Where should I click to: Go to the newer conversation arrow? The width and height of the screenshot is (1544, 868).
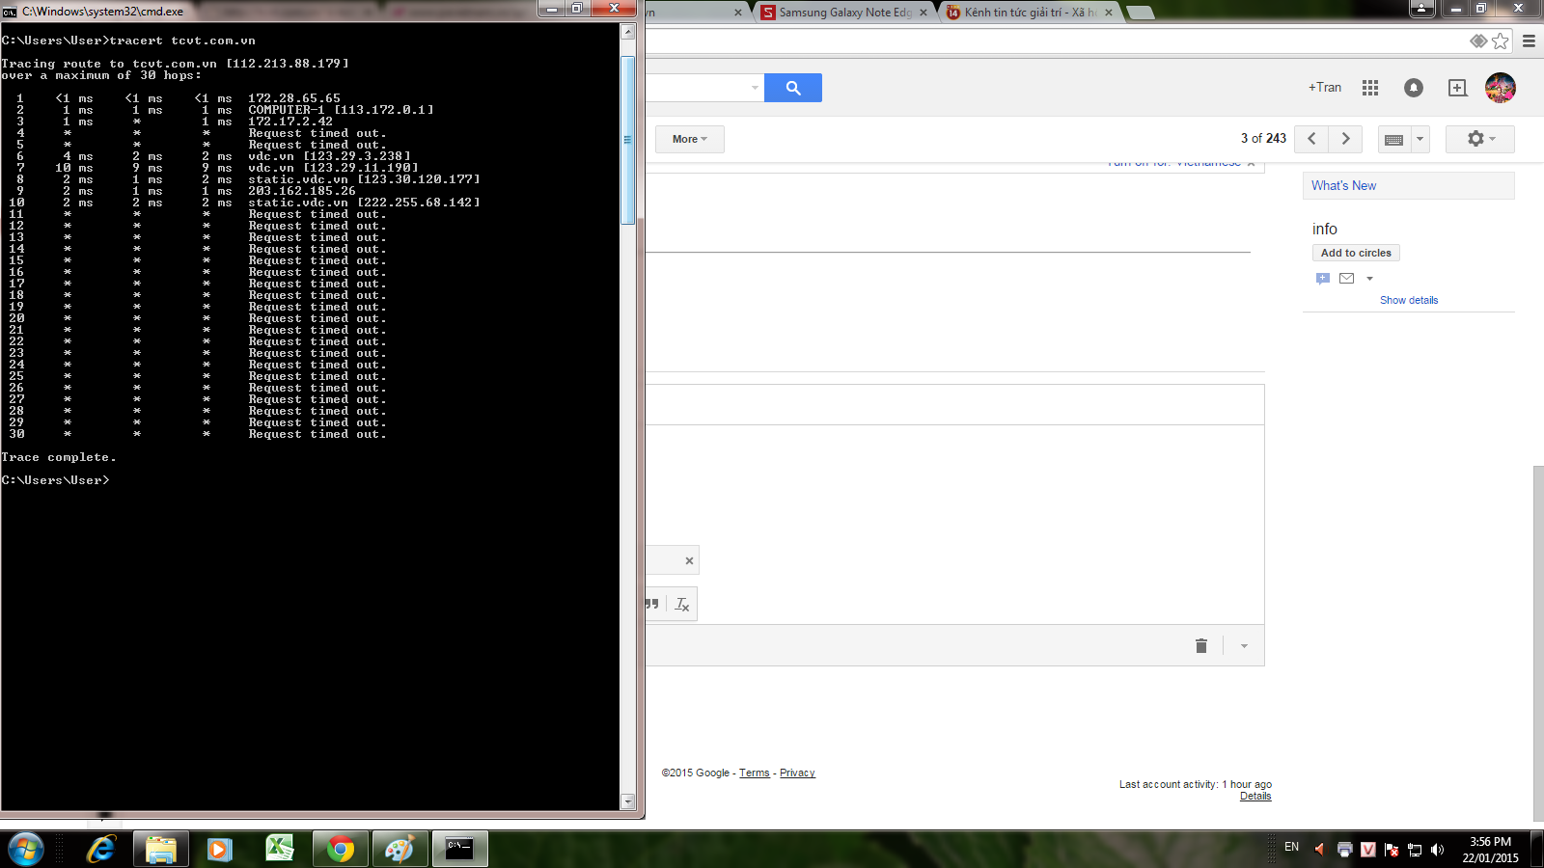(x=1311, y=139)
